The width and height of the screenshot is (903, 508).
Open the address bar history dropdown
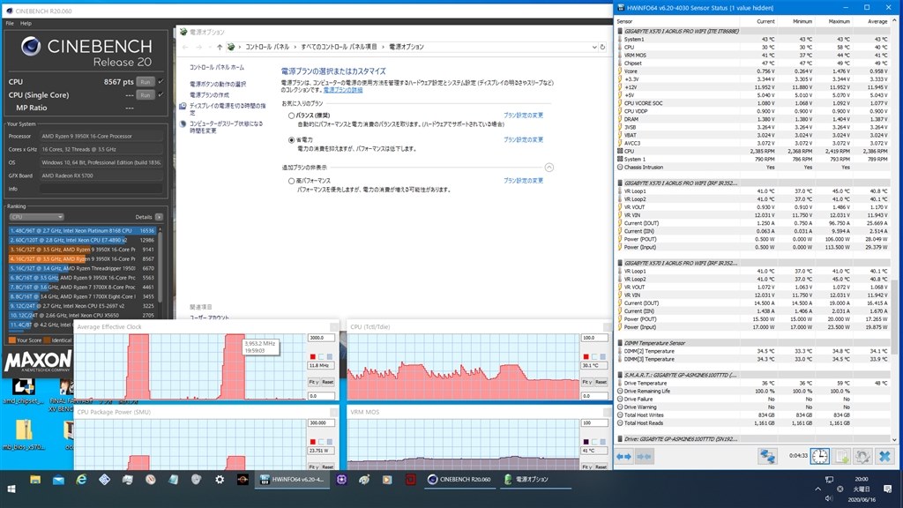[594, 48]
